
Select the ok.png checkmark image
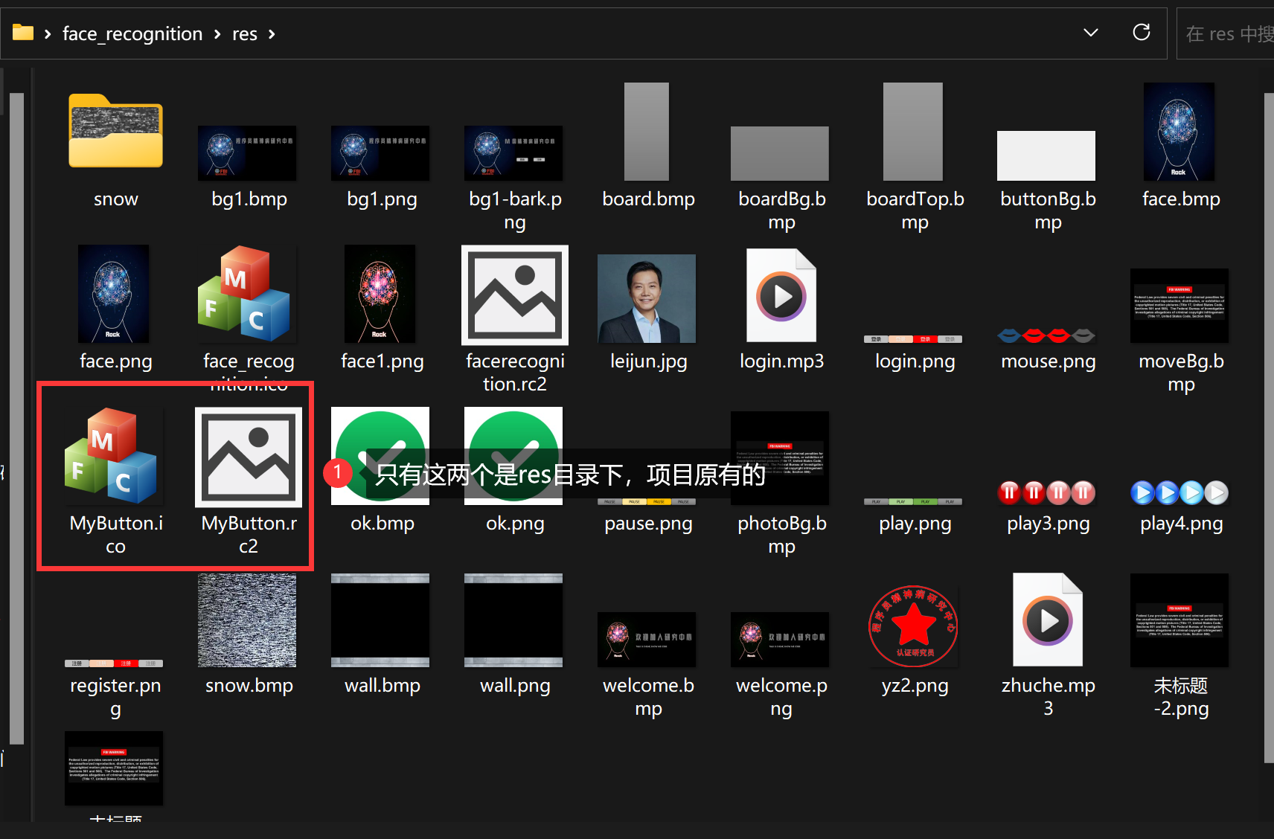(513, 456)
